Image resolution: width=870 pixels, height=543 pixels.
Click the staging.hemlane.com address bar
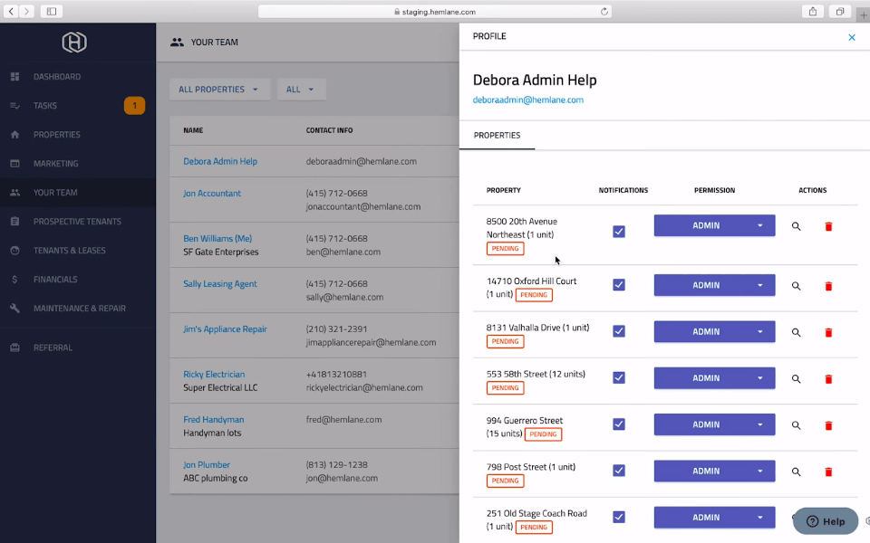[x=434, y=11]
